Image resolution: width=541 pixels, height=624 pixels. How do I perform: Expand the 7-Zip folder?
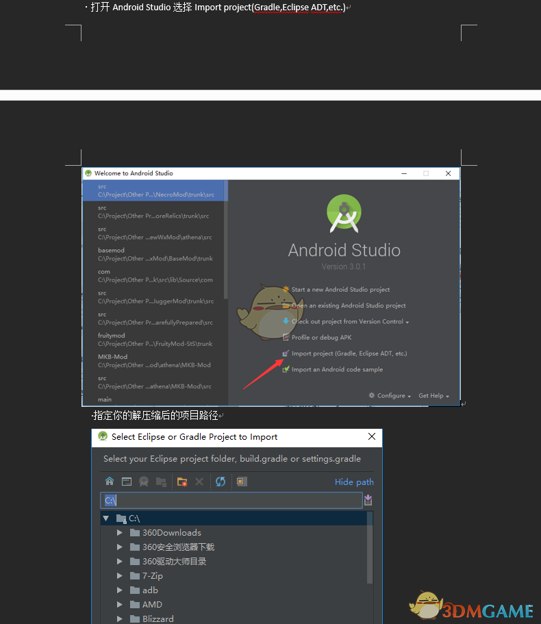tap(119, 575)
